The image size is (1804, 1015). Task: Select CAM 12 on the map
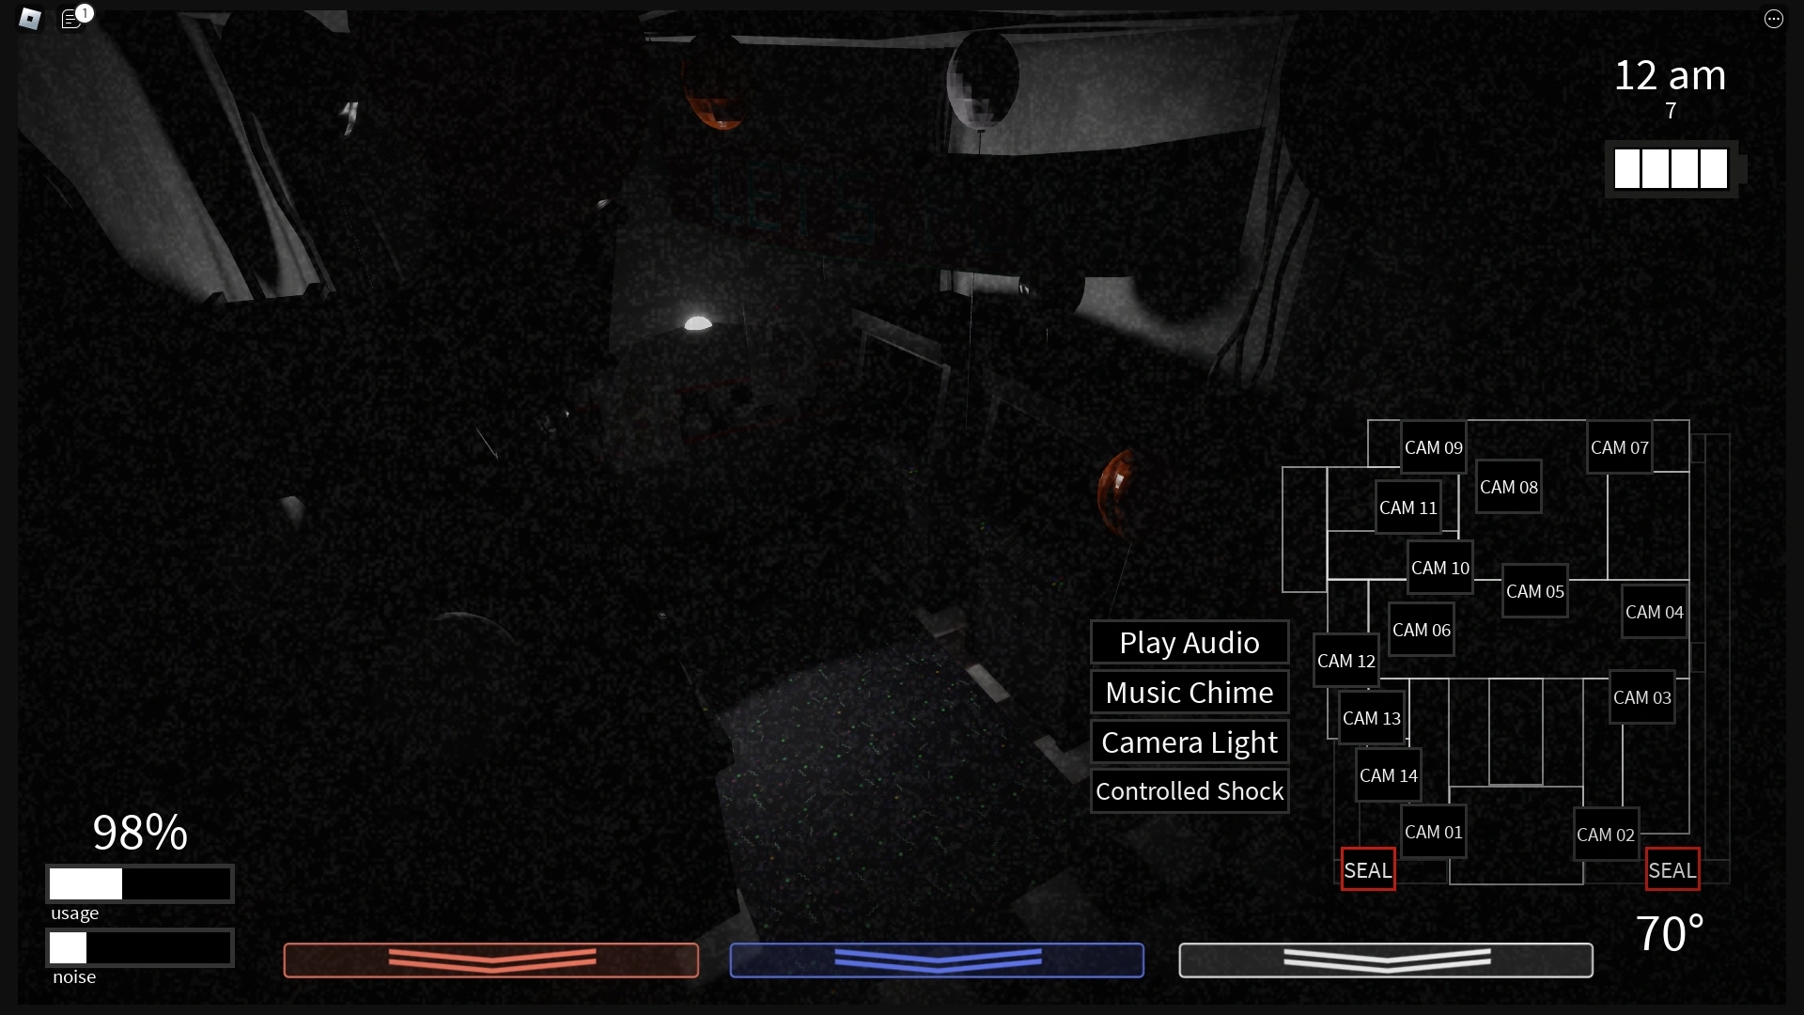[x=1345, y=661]
